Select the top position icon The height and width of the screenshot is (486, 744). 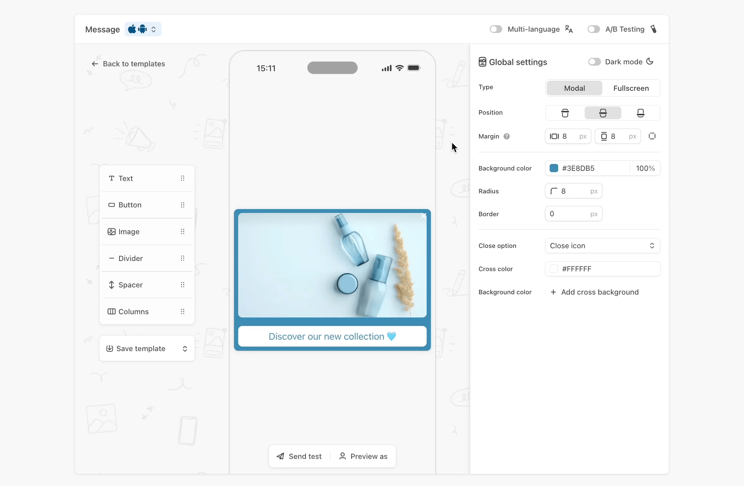565,113
